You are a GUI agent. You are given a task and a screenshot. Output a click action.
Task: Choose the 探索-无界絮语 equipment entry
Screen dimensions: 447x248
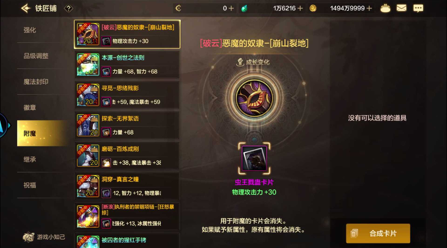coord(127,125)
